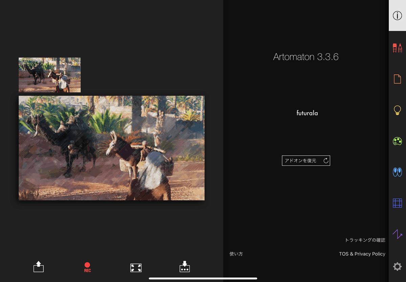This screenshot has height=282, width=406.
Task: Open the settings gear
Action: pos(397,267)
